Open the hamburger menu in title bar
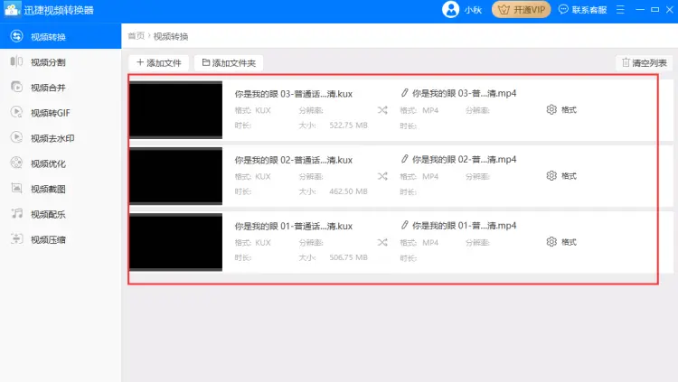This screenshot has height=382, width=678. coord(620,10)
